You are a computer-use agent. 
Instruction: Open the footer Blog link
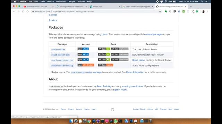(170, 109)
